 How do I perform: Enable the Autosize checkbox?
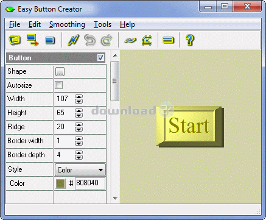tap(59, 85)
